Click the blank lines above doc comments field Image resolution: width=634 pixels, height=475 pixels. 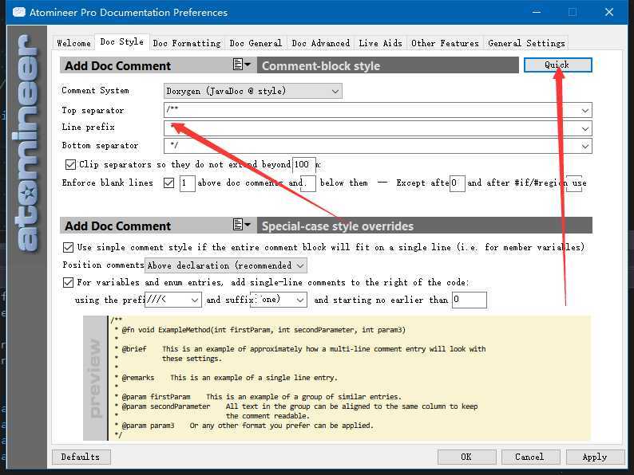coord(187,183)
